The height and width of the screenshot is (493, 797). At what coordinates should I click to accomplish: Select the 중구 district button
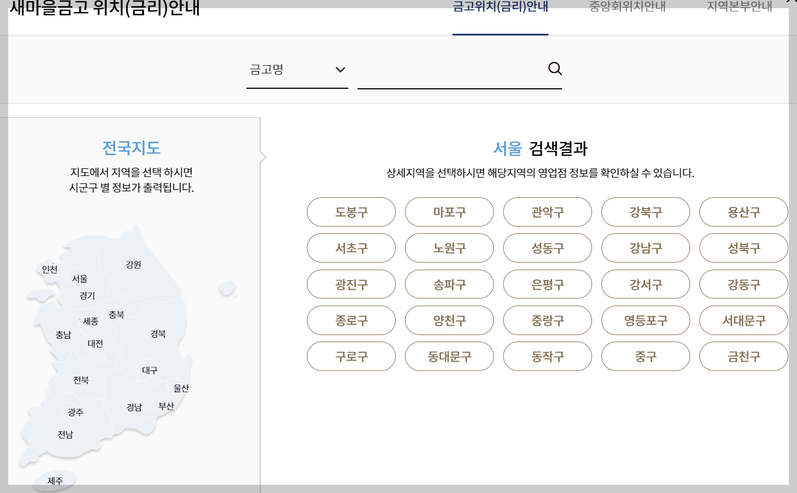pos(645,356)
